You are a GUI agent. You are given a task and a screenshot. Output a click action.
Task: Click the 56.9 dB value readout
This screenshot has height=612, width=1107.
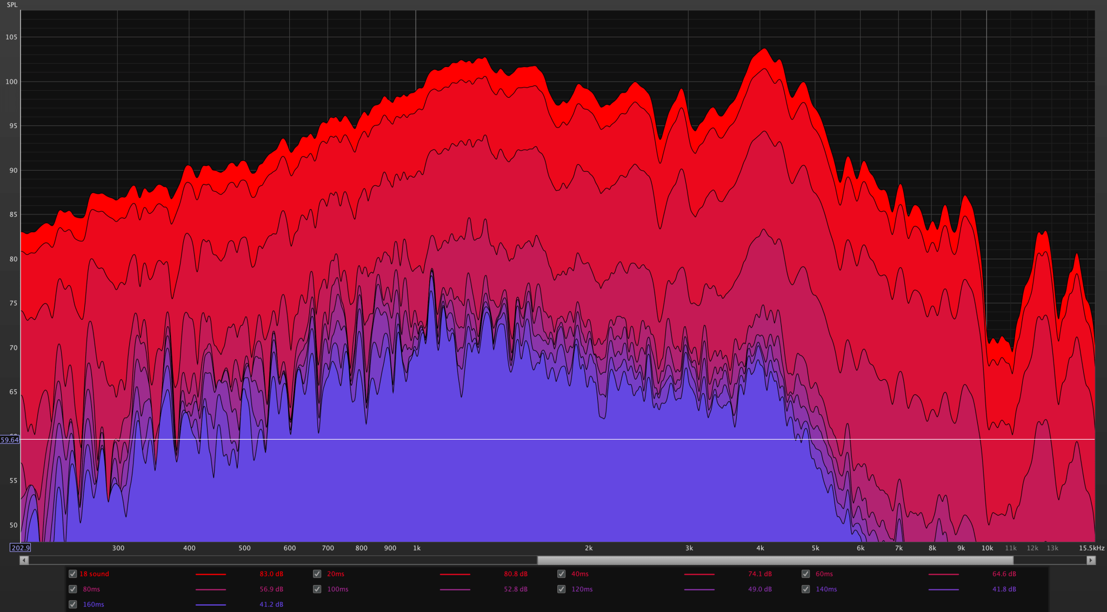click(271, 589)
